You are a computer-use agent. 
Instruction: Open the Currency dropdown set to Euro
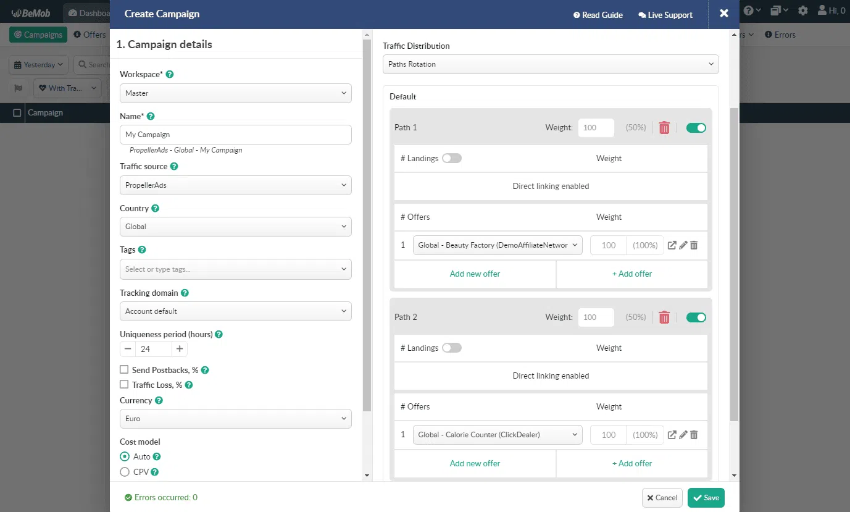235,419
